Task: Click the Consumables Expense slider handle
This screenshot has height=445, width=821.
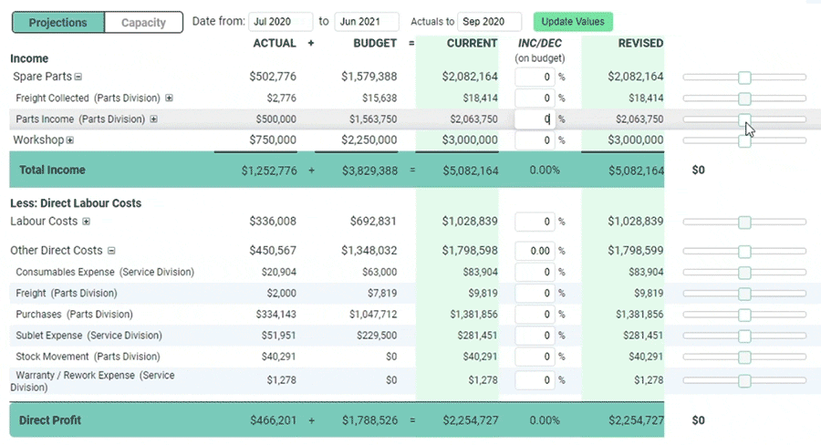Action: (x=744, y=273)
